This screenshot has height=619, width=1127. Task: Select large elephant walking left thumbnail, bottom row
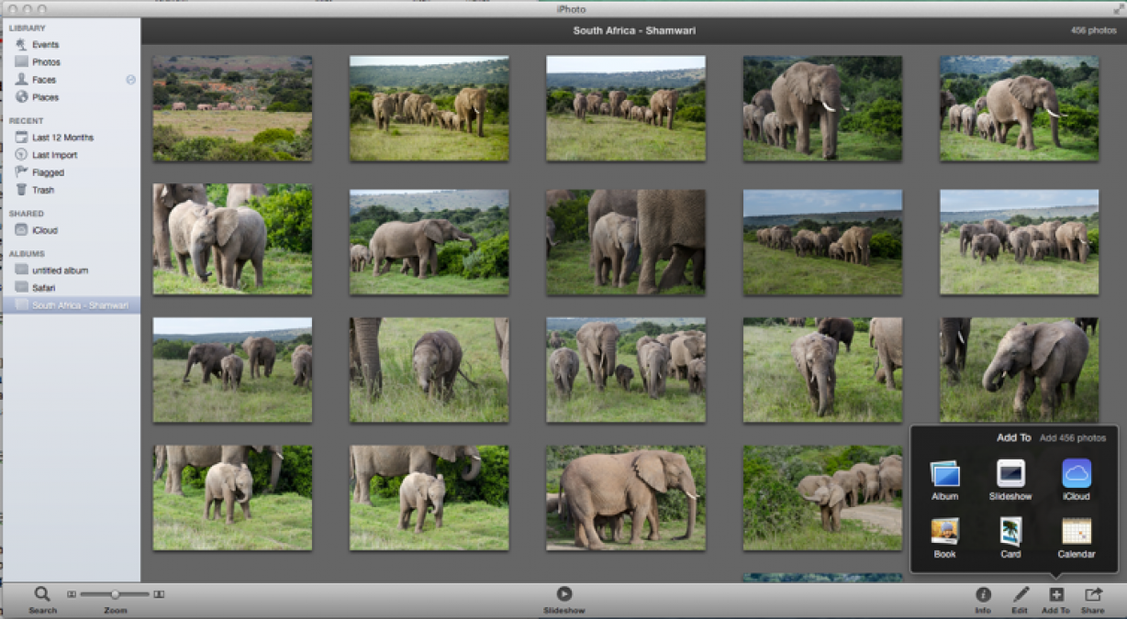coord(626,498)
